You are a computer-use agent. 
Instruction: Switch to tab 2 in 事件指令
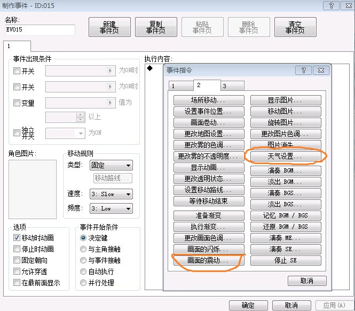(207, 85)
